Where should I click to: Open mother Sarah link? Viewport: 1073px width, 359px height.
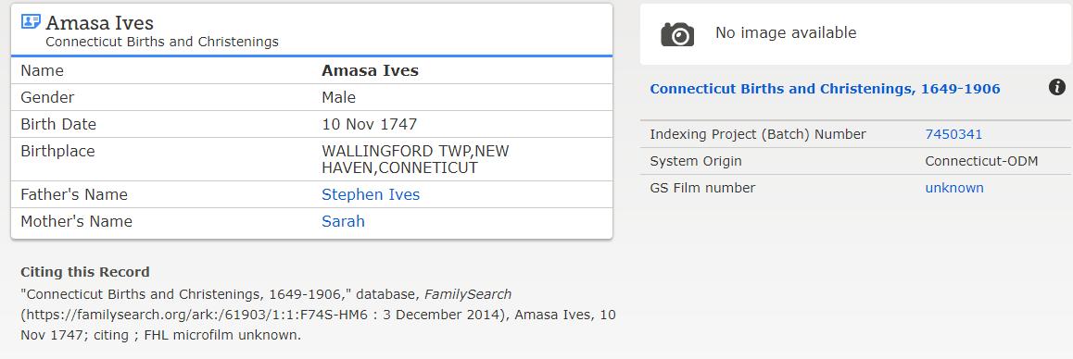[x=343, y=221]
